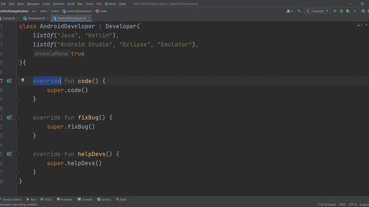Click the 'Developer' superclass name on line 1
Image resolution: width=369 pixels, height=207 pixels.
121,26
